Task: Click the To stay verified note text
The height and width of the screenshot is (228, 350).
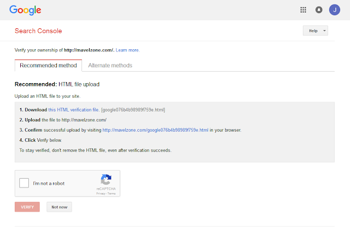Action: click(95, 150)
